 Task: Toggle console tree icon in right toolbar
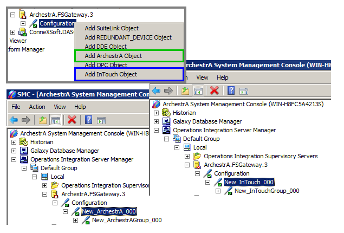coord(198,90)
